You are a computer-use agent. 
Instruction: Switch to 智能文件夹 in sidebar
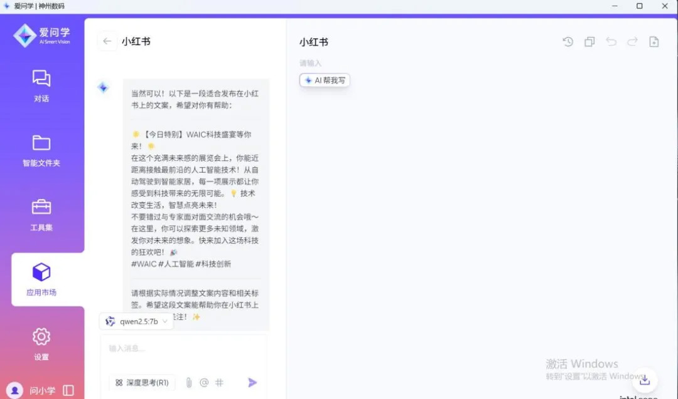coord(41,150)
